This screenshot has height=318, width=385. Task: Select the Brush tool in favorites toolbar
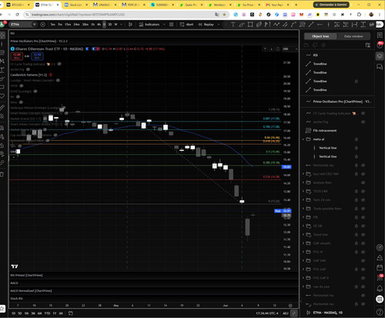(242, 25)
